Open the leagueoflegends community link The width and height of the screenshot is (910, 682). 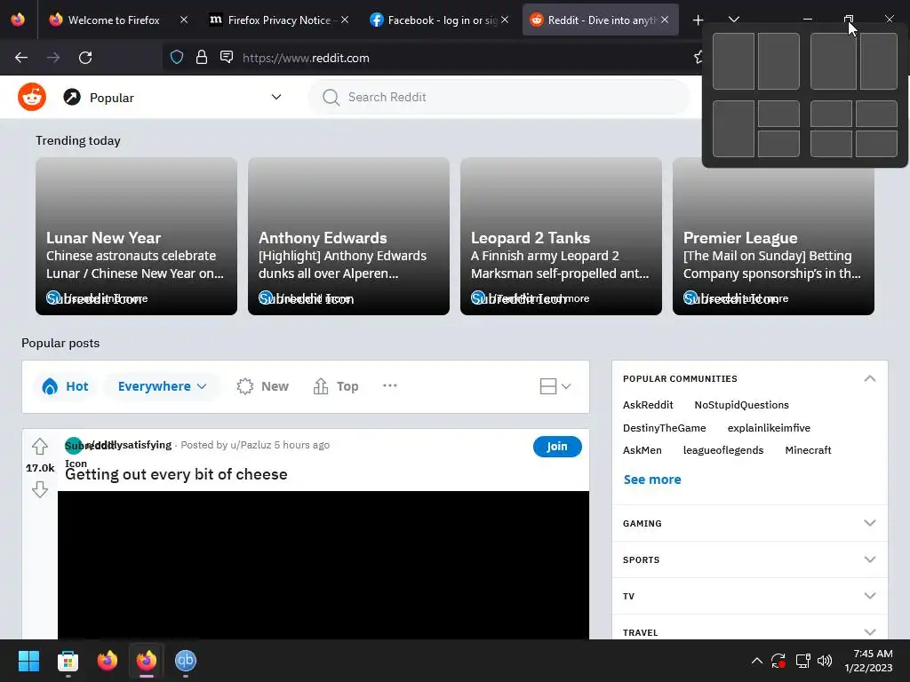[x=723, y=450]
